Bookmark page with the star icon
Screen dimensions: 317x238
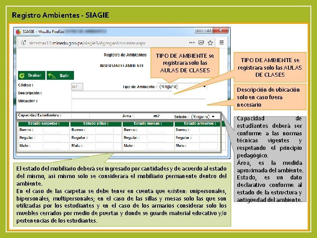click(210, 43)
